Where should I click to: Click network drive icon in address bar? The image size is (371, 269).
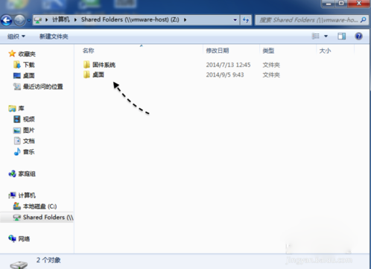tap(38, 20)
